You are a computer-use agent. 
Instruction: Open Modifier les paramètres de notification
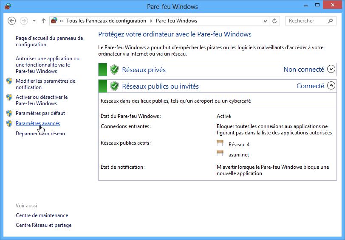point(45,84)
